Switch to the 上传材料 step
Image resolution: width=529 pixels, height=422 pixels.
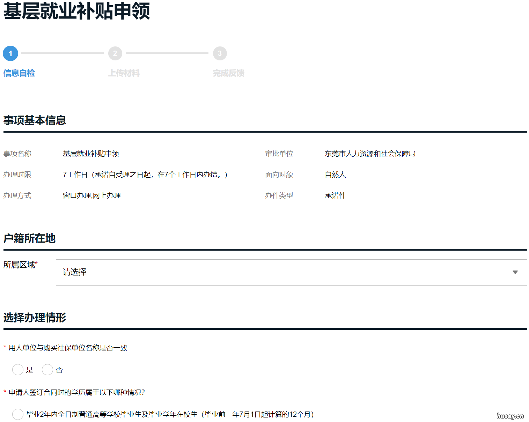pyautogui.click(x=124, y=73)
